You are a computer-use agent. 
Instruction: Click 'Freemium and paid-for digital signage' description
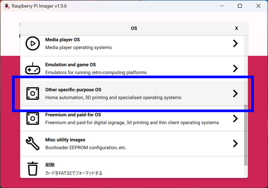pos(132,123)
